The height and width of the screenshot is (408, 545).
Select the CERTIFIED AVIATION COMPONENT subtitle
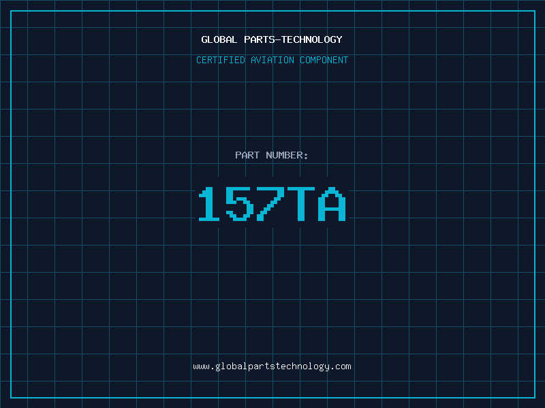pos(272,60)
